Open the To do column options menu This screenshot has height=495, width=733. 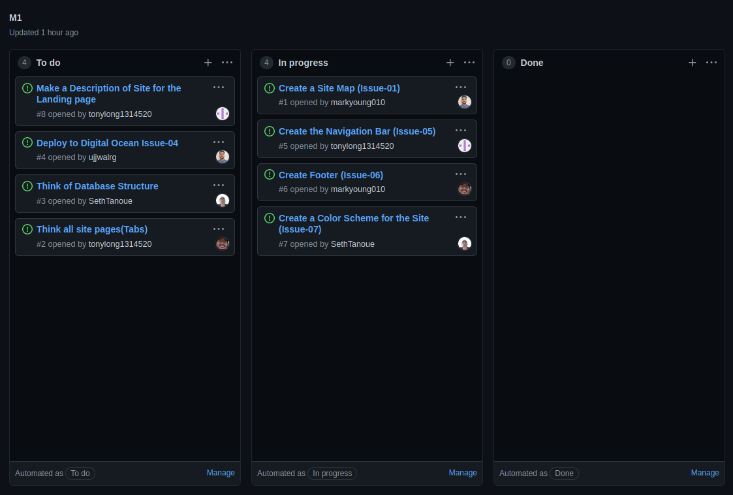pyautogui.click(x=227, y=63)
